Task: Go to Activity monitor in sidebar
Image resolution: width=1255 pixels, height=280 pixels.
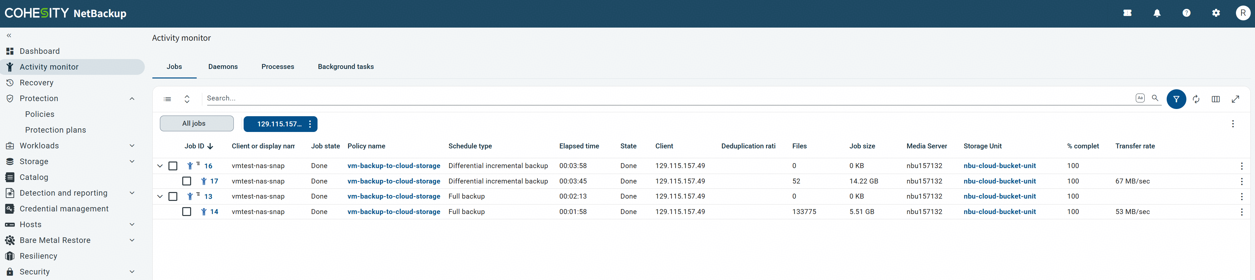Action: pyautogui.click(x=73, y=67)
